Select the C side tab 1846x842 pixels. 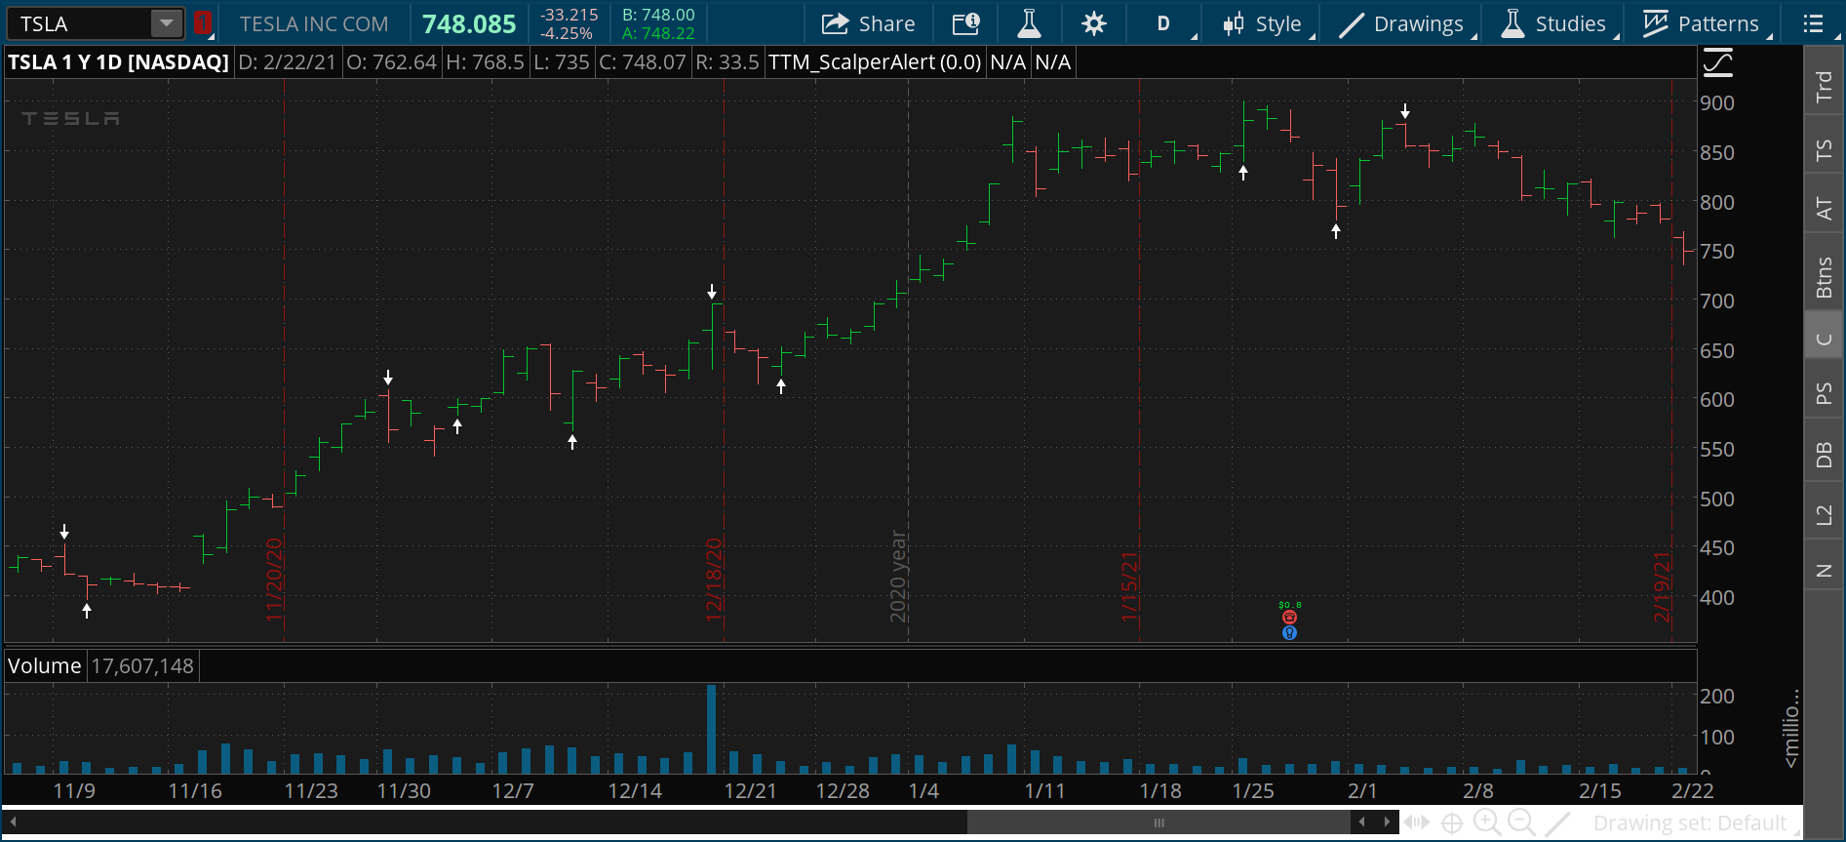(x=1824, y=338)
